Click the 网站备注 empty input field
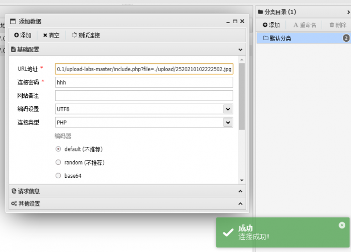Image resolution: width=351 pixels, height=252 pixels. click(144, 96)
